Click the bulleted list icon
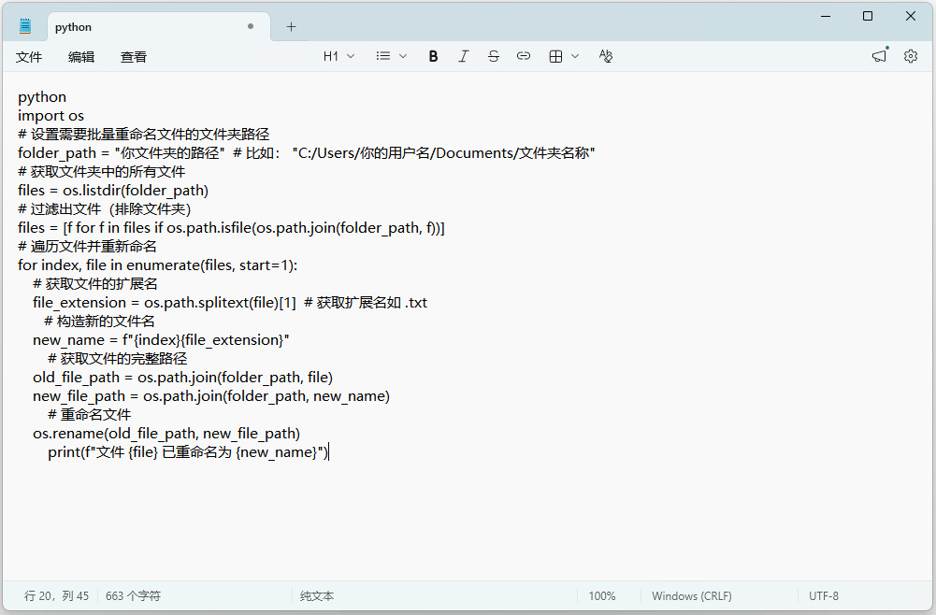The width and height of the screenshot is (936, 615). [x=383, y=56]
